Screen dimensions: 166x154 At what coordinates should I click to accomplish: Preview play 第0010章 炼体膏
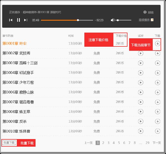coord(141,131)
